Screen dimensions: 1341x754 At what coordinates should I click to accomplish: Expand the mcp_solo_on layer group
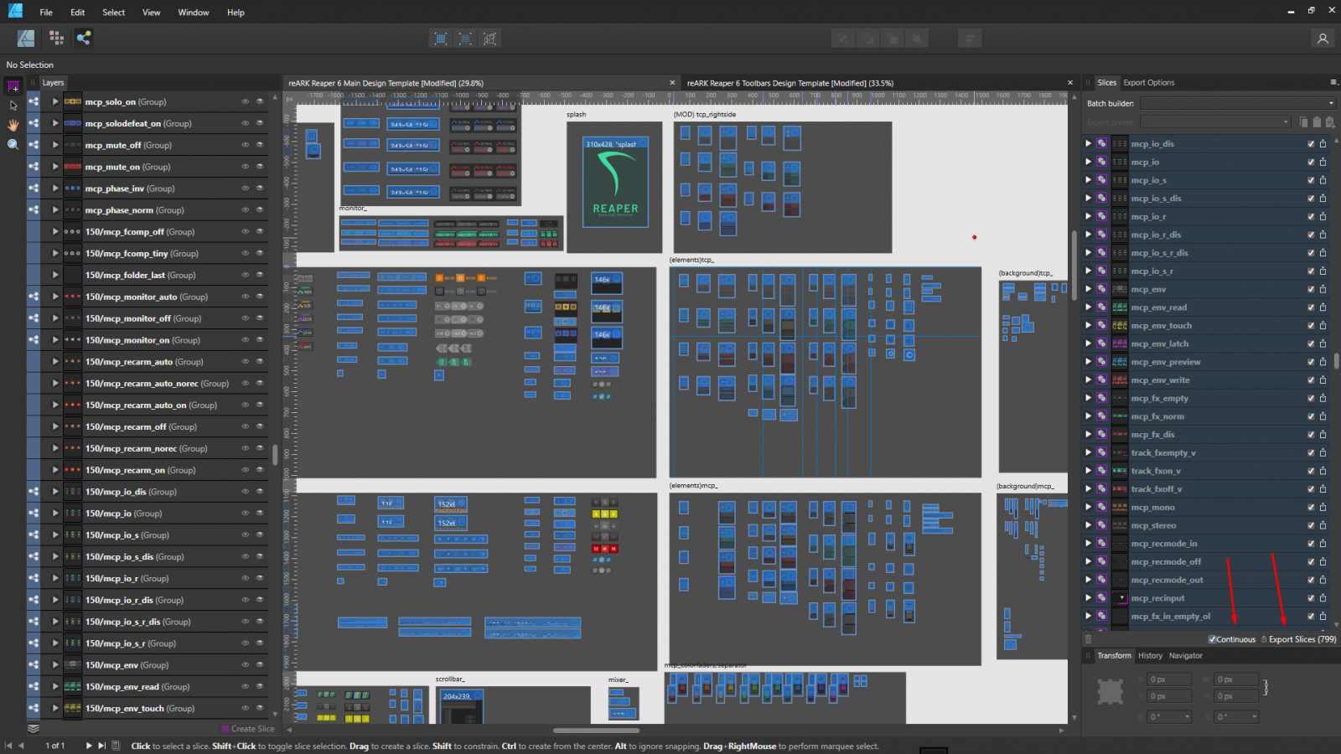point(55,101)
